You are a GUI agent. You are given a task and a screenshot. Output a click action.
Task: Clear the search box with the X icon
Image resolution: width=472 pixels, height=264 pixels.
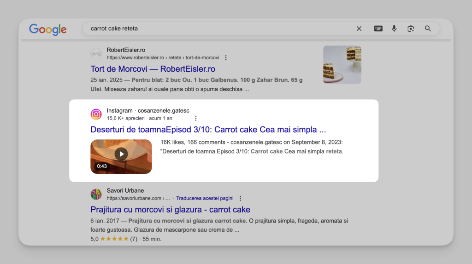click(359, 29)
